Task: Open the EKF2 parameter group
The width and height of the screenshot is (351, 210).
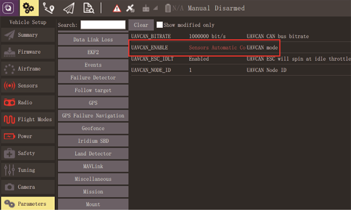Action: click(93, 52)
